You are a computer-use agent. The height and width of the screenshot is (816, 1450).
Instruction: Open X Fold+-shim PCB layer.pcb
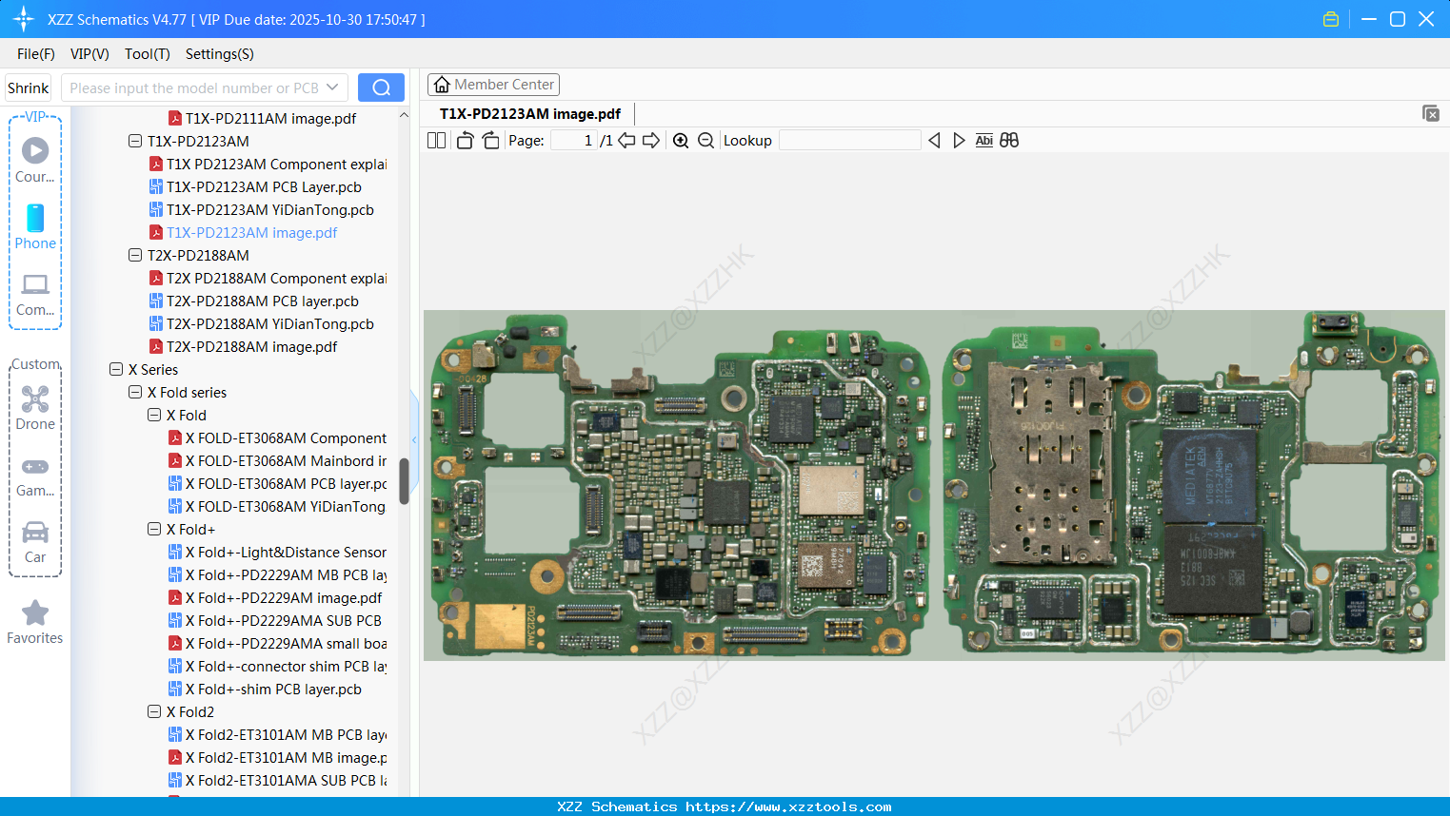(265, 689)
